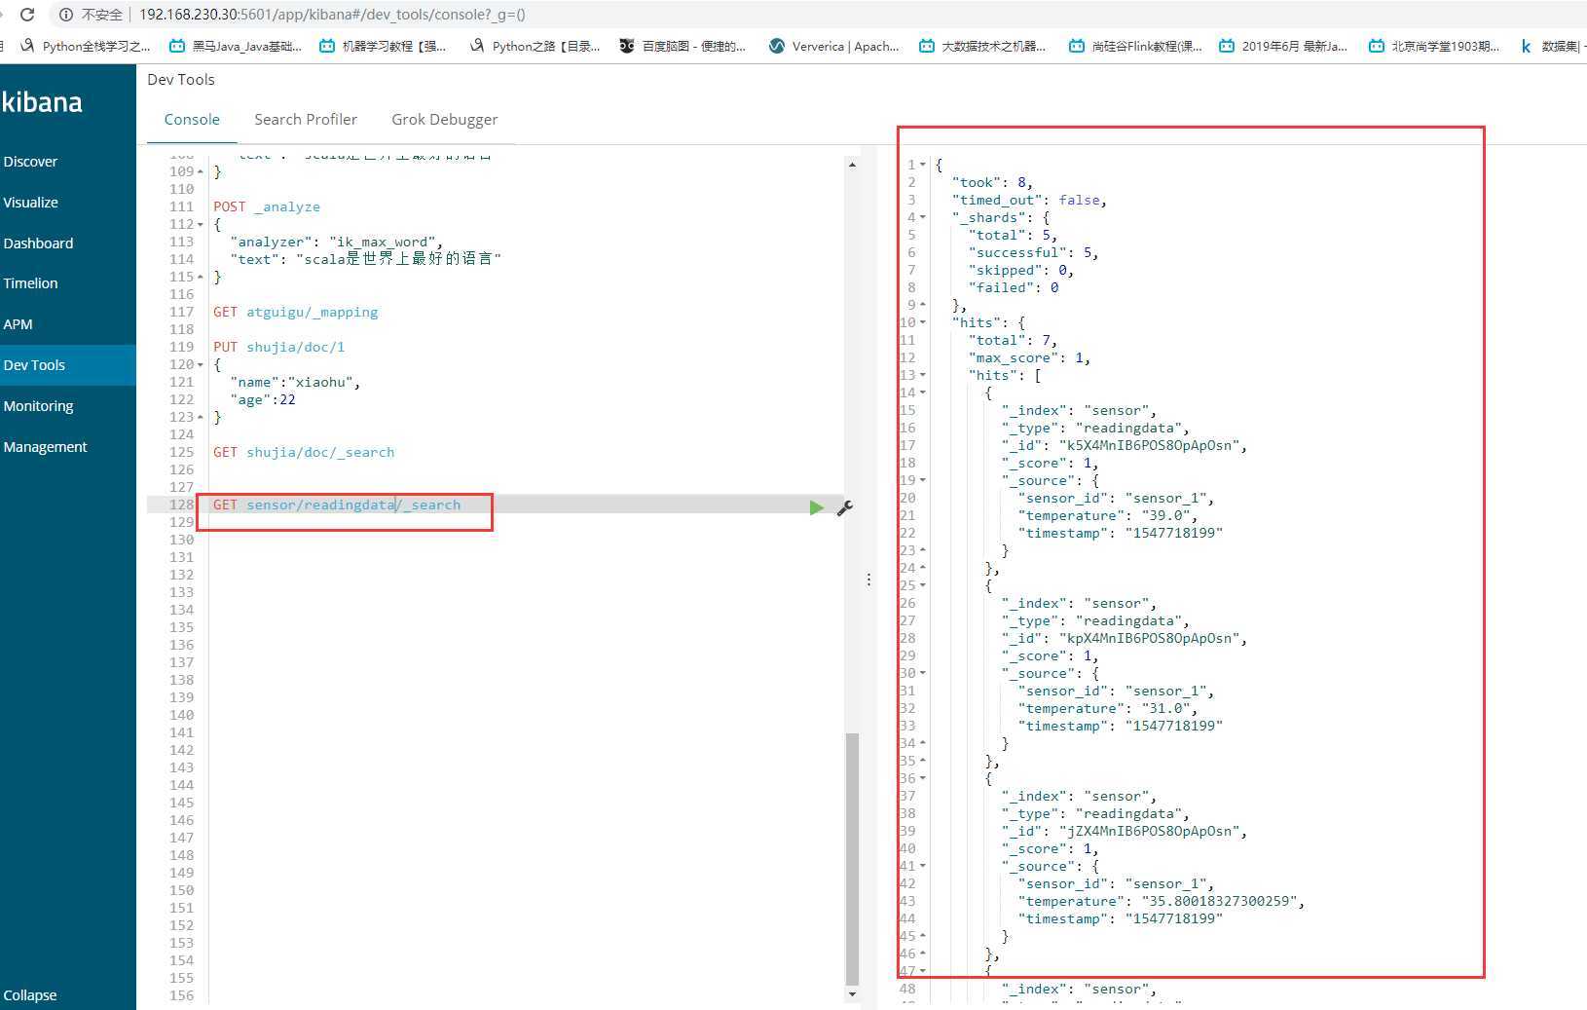Click the GET shujia/doc/_search request line
The height and width of the screenshot is (1010, 1587).
coord(304,452)
